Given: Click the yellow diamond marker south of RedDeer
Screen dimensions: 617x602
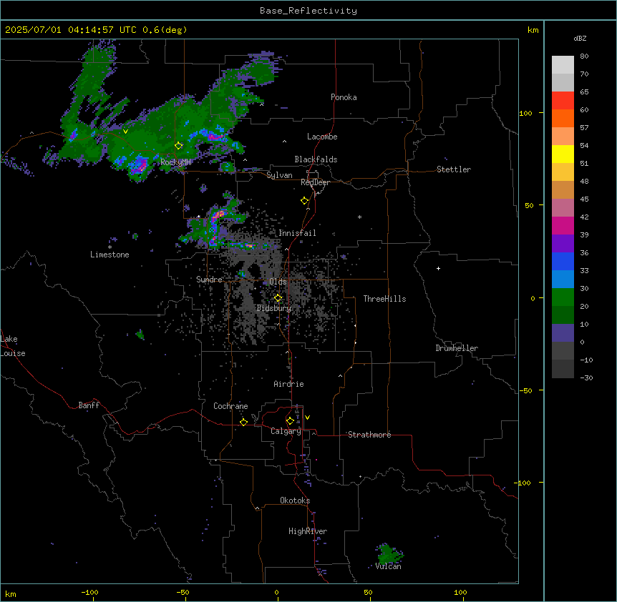Looking at the screenshot, I should (x=305, y=201).
